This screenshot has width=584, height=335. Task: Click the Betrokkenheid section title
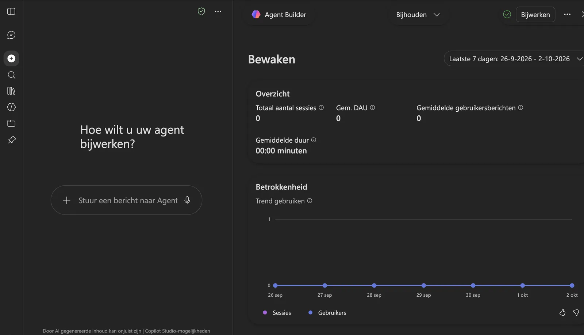coord(281,187)
